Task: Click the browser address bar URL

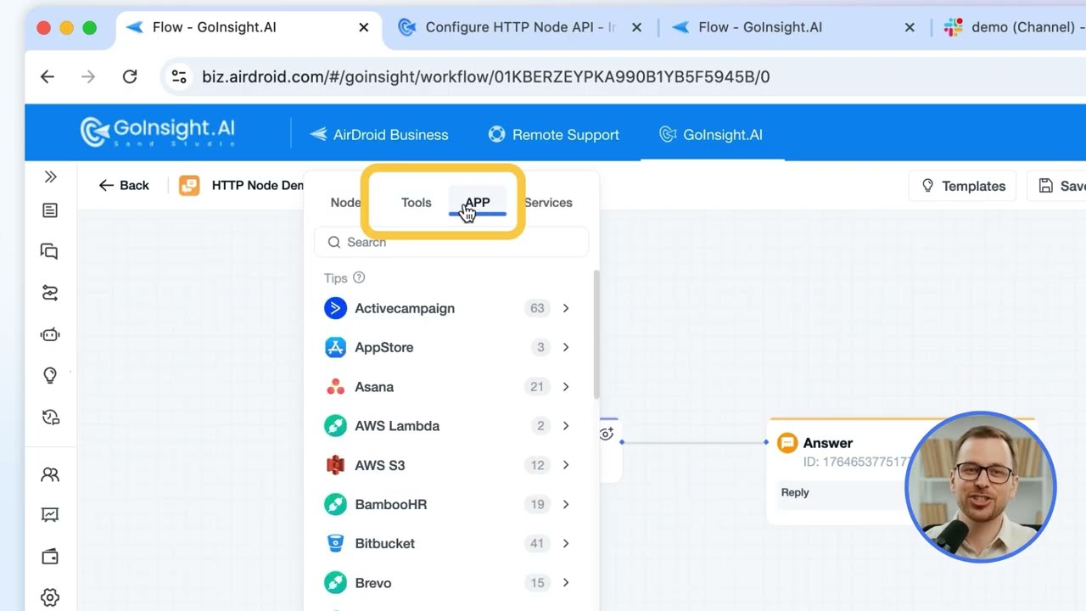Action: point(485,76)
